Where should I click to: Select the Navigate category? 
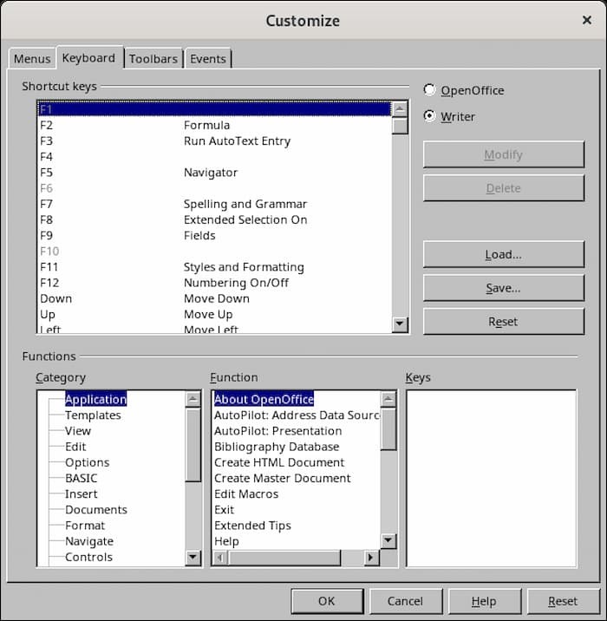(89, 541)
